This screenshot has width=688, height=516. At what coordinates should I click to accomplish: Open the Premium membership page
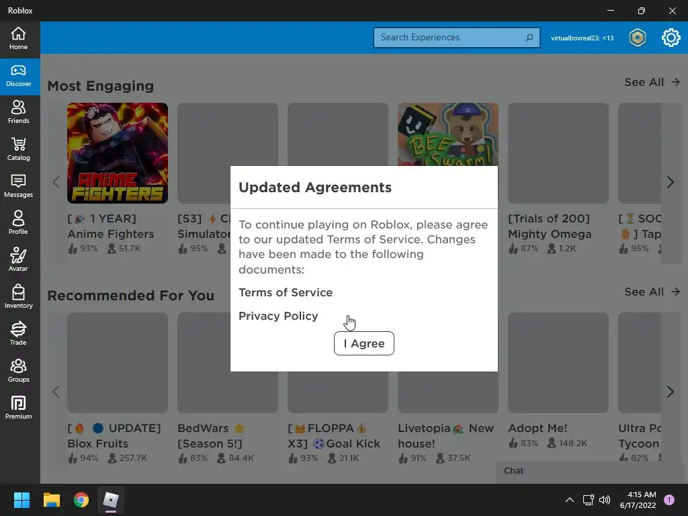pyautogui.click(x=18, y=408)
